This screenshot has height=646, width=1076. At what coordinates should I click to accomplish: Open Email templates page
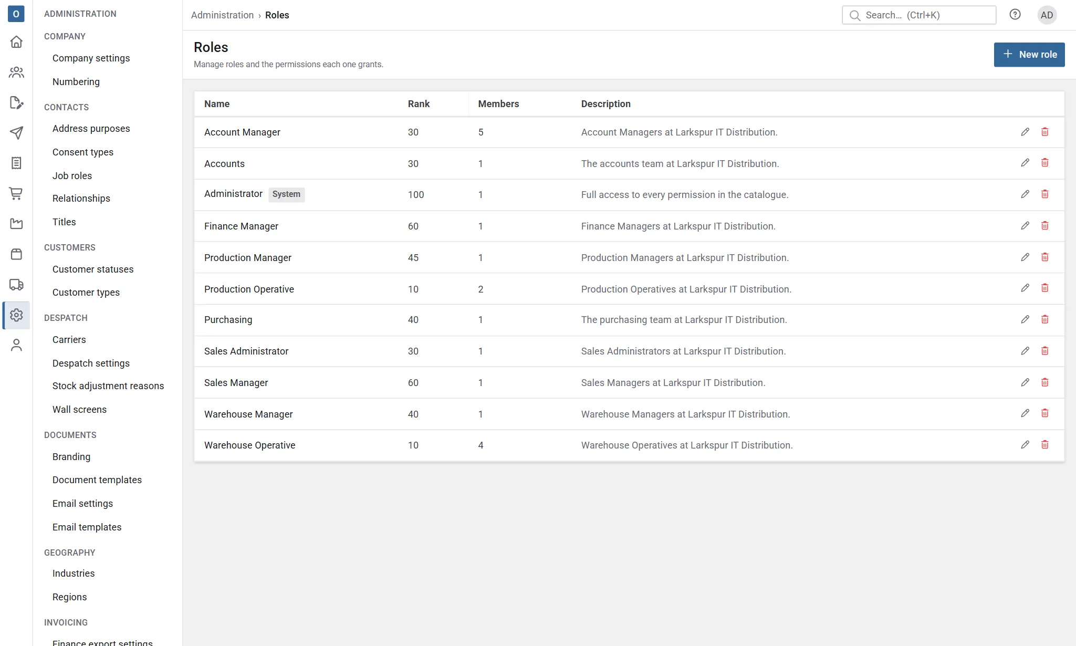tap(87, 527)
